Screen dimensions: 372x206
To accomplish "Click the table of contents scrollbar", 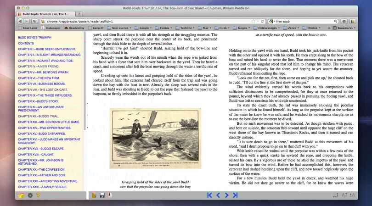I will pos(85,81).
